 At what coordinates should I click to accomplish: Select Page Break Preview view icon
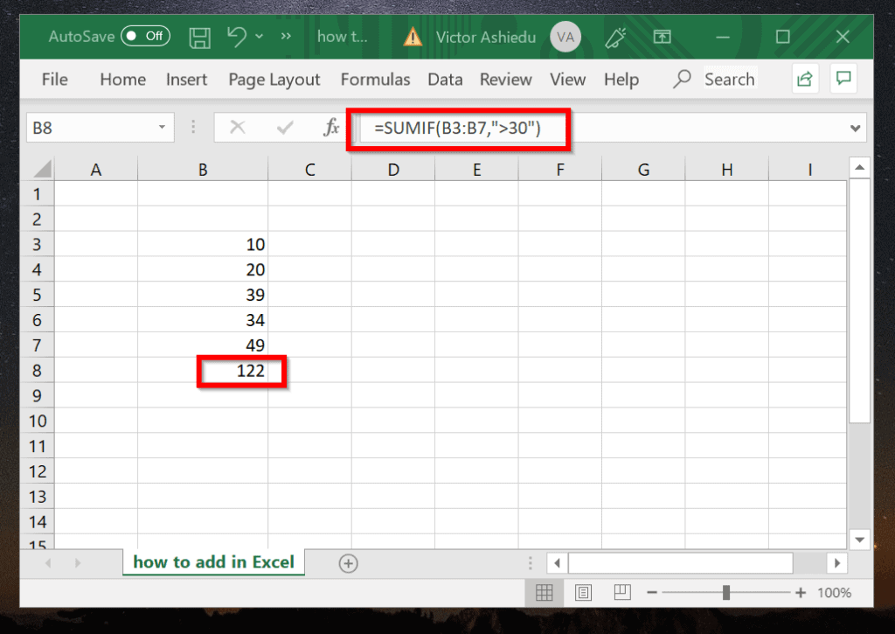(x=621, y=592)
